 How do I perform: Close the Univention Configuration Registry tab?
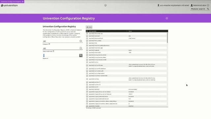coord(23,1)
